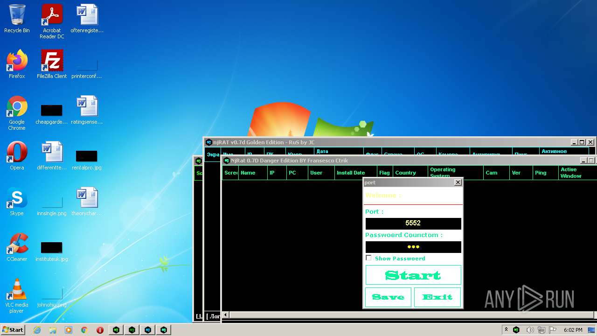Show hidden system tray icons
Image resolution: width=597 pixels, height=336 pixels.
506,330
